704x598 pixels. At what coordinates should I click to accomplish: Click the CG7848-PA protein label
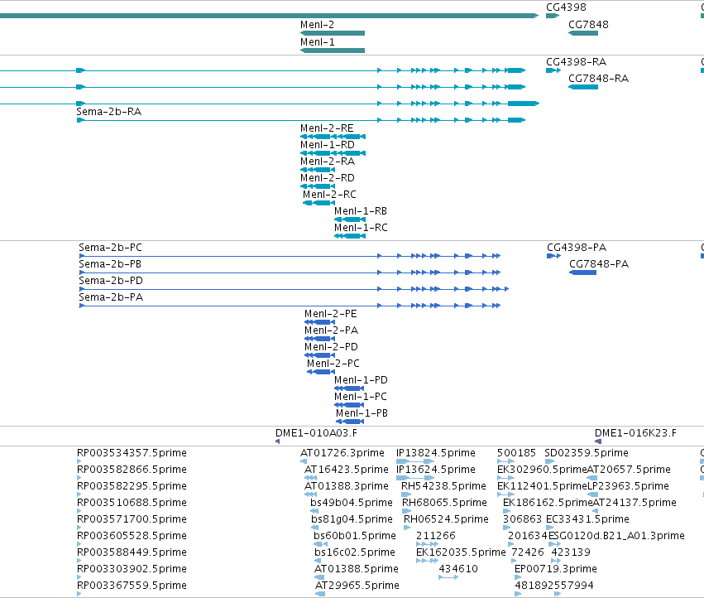click(x=599, y=264)
